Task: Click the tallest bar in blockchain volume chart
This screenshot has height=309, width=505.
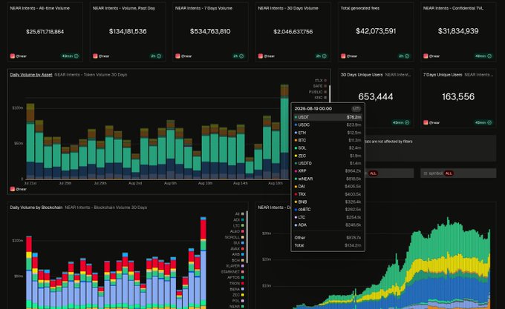Action: (x=203, y=263)
